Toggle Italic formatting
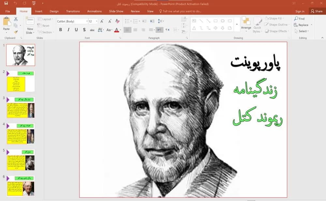326x201 pixels. pyautogui.click(x=68, y=30)
